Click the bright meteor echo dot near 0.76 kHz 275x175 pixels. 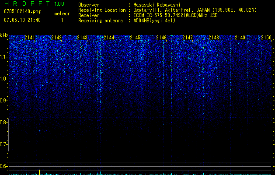click(39, 131)
